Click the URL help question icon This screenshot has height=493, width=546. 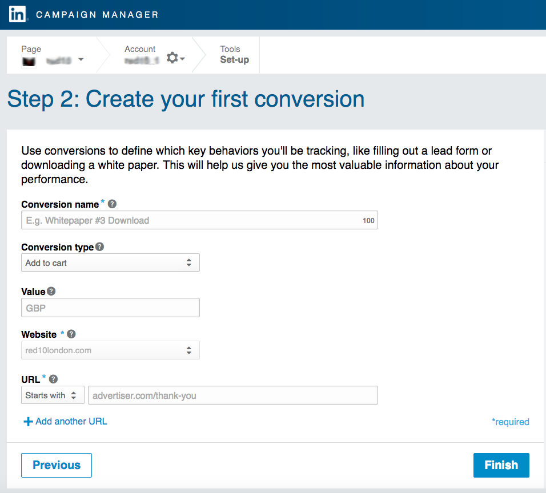pyautogui.click(x=53, y=379)
